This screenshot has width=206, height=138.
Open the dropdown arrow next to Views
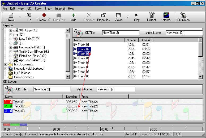tap(127, 17)
